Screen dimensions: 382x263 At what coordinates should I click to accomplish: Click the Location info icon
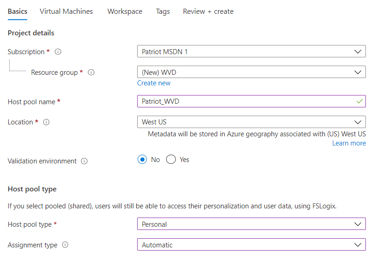click(46, 122)
